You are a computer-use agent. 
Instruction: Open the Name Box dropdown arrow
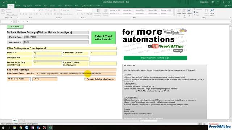[x=12, y=22]
